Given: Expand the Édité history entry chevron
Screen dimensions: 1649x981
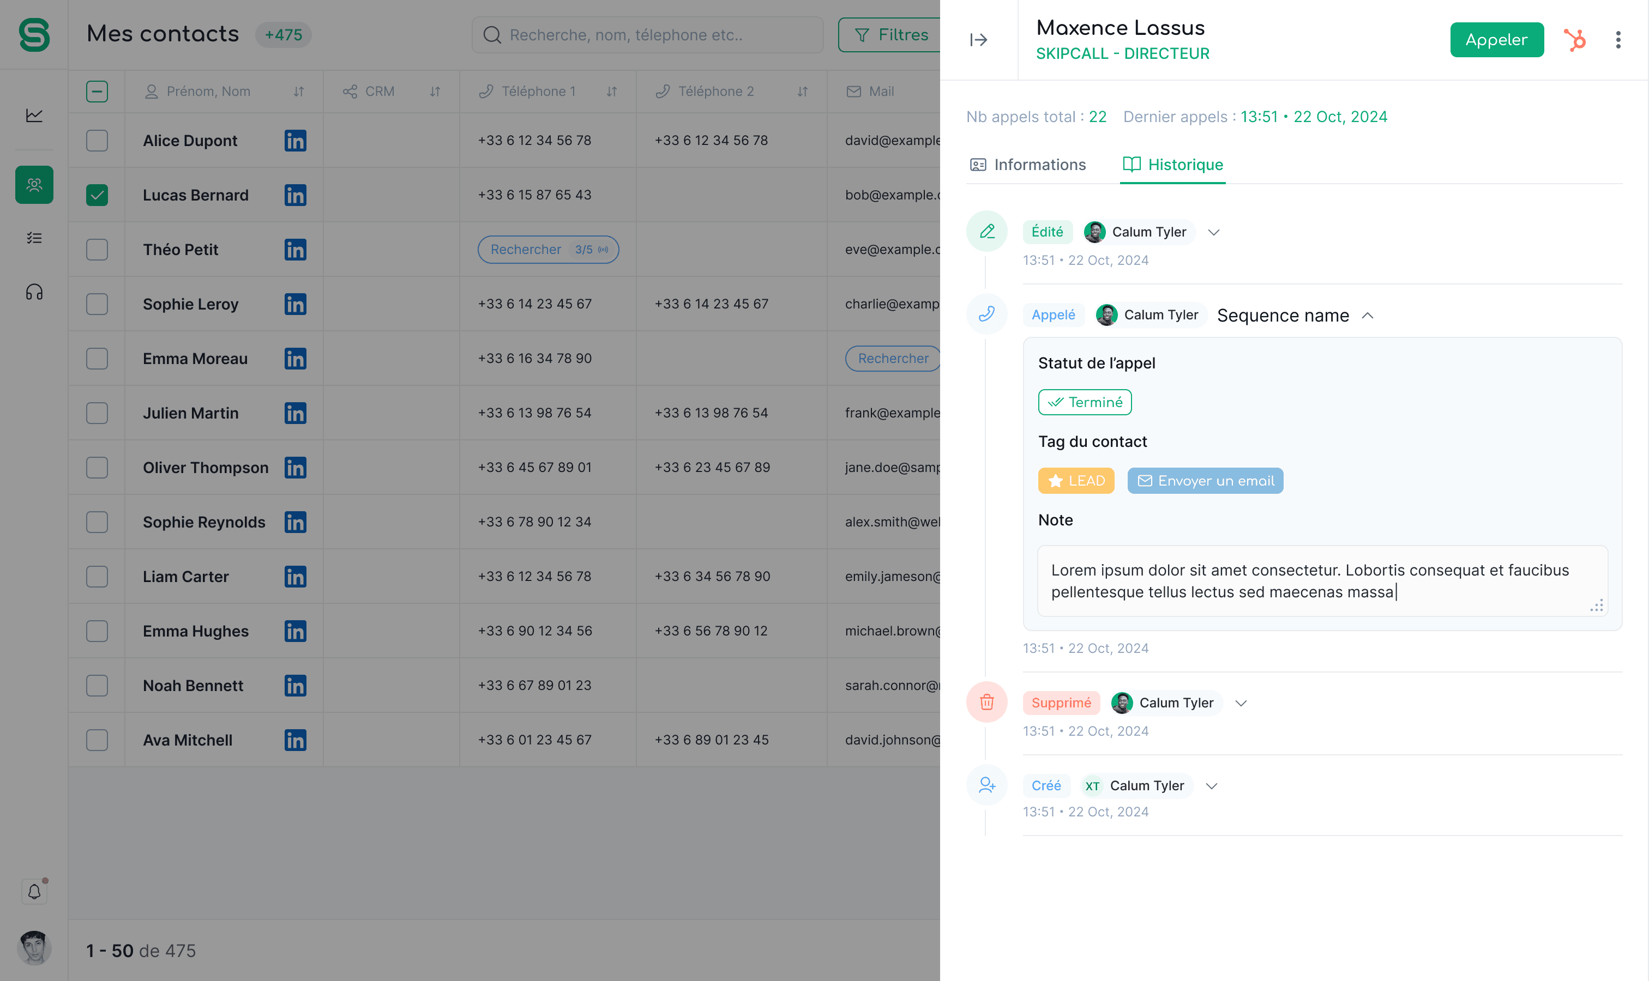Looking at the screenshot, I should click(x=1213, y=232).
